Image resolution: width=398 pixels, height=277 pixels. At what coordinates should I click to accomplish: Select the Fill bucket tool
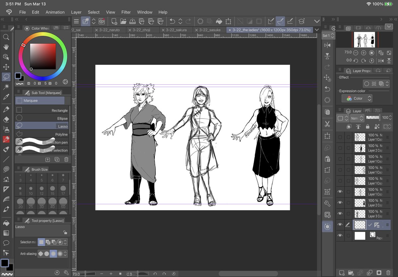(x=6, y=223)
